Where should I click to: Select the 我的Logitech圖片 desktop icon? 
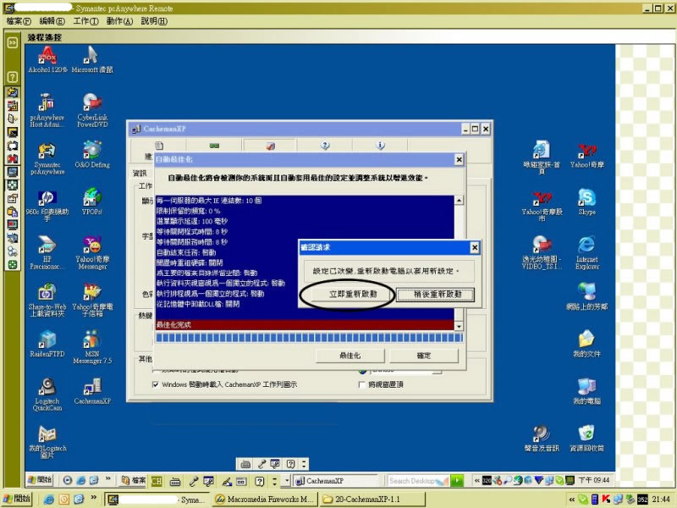(47, 442)
